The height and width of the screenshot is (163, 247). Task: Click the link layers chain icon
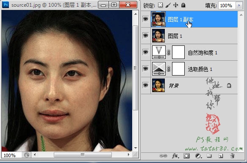pos(163,156)
